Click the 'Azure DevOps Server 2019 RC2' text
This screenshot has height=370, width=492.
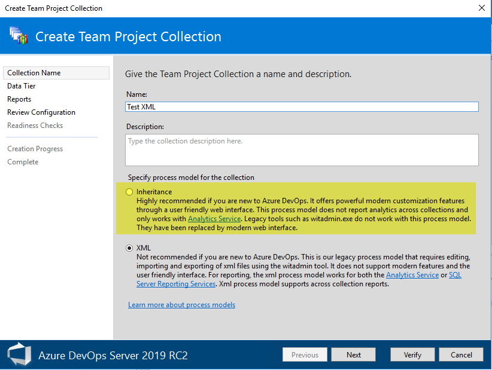click(113, 355)
